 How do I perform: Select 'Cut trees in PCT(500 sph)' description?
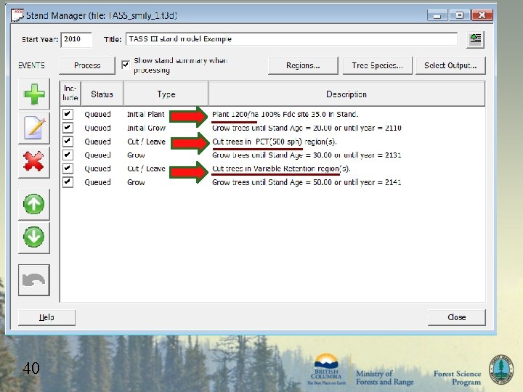[x=275, y=142]
